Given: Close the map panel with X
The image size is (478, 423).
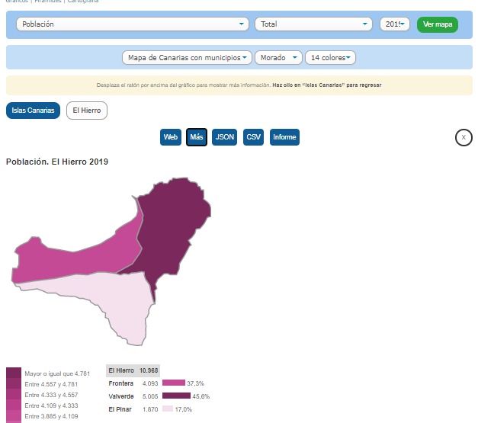Looking at the screenshot, I should [x=464, y=137].
